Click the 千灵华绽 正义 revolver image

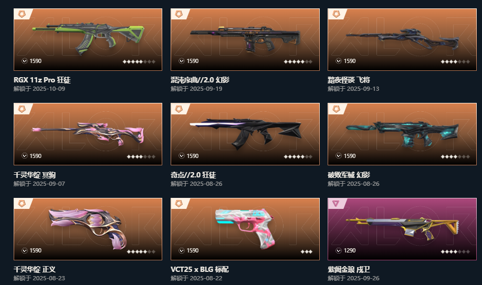88,228
